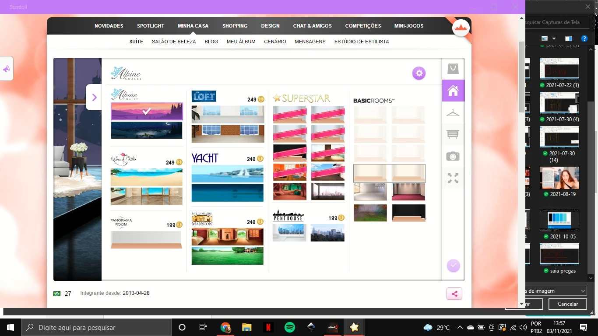
Task: Open the BLOG tab
Action: 211,42
